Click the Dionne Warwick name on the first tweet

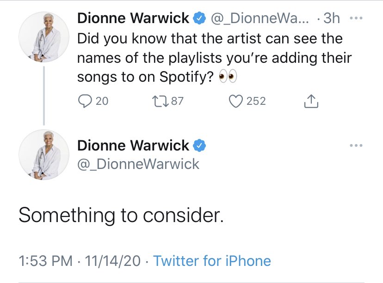coord(133,19)
